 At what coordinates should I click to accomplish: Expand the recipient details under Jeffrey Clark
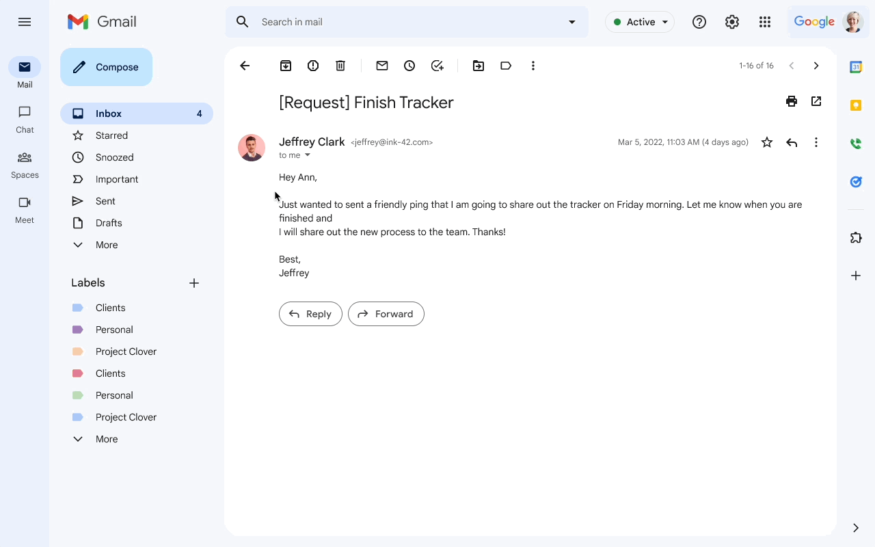coord(307,155)
